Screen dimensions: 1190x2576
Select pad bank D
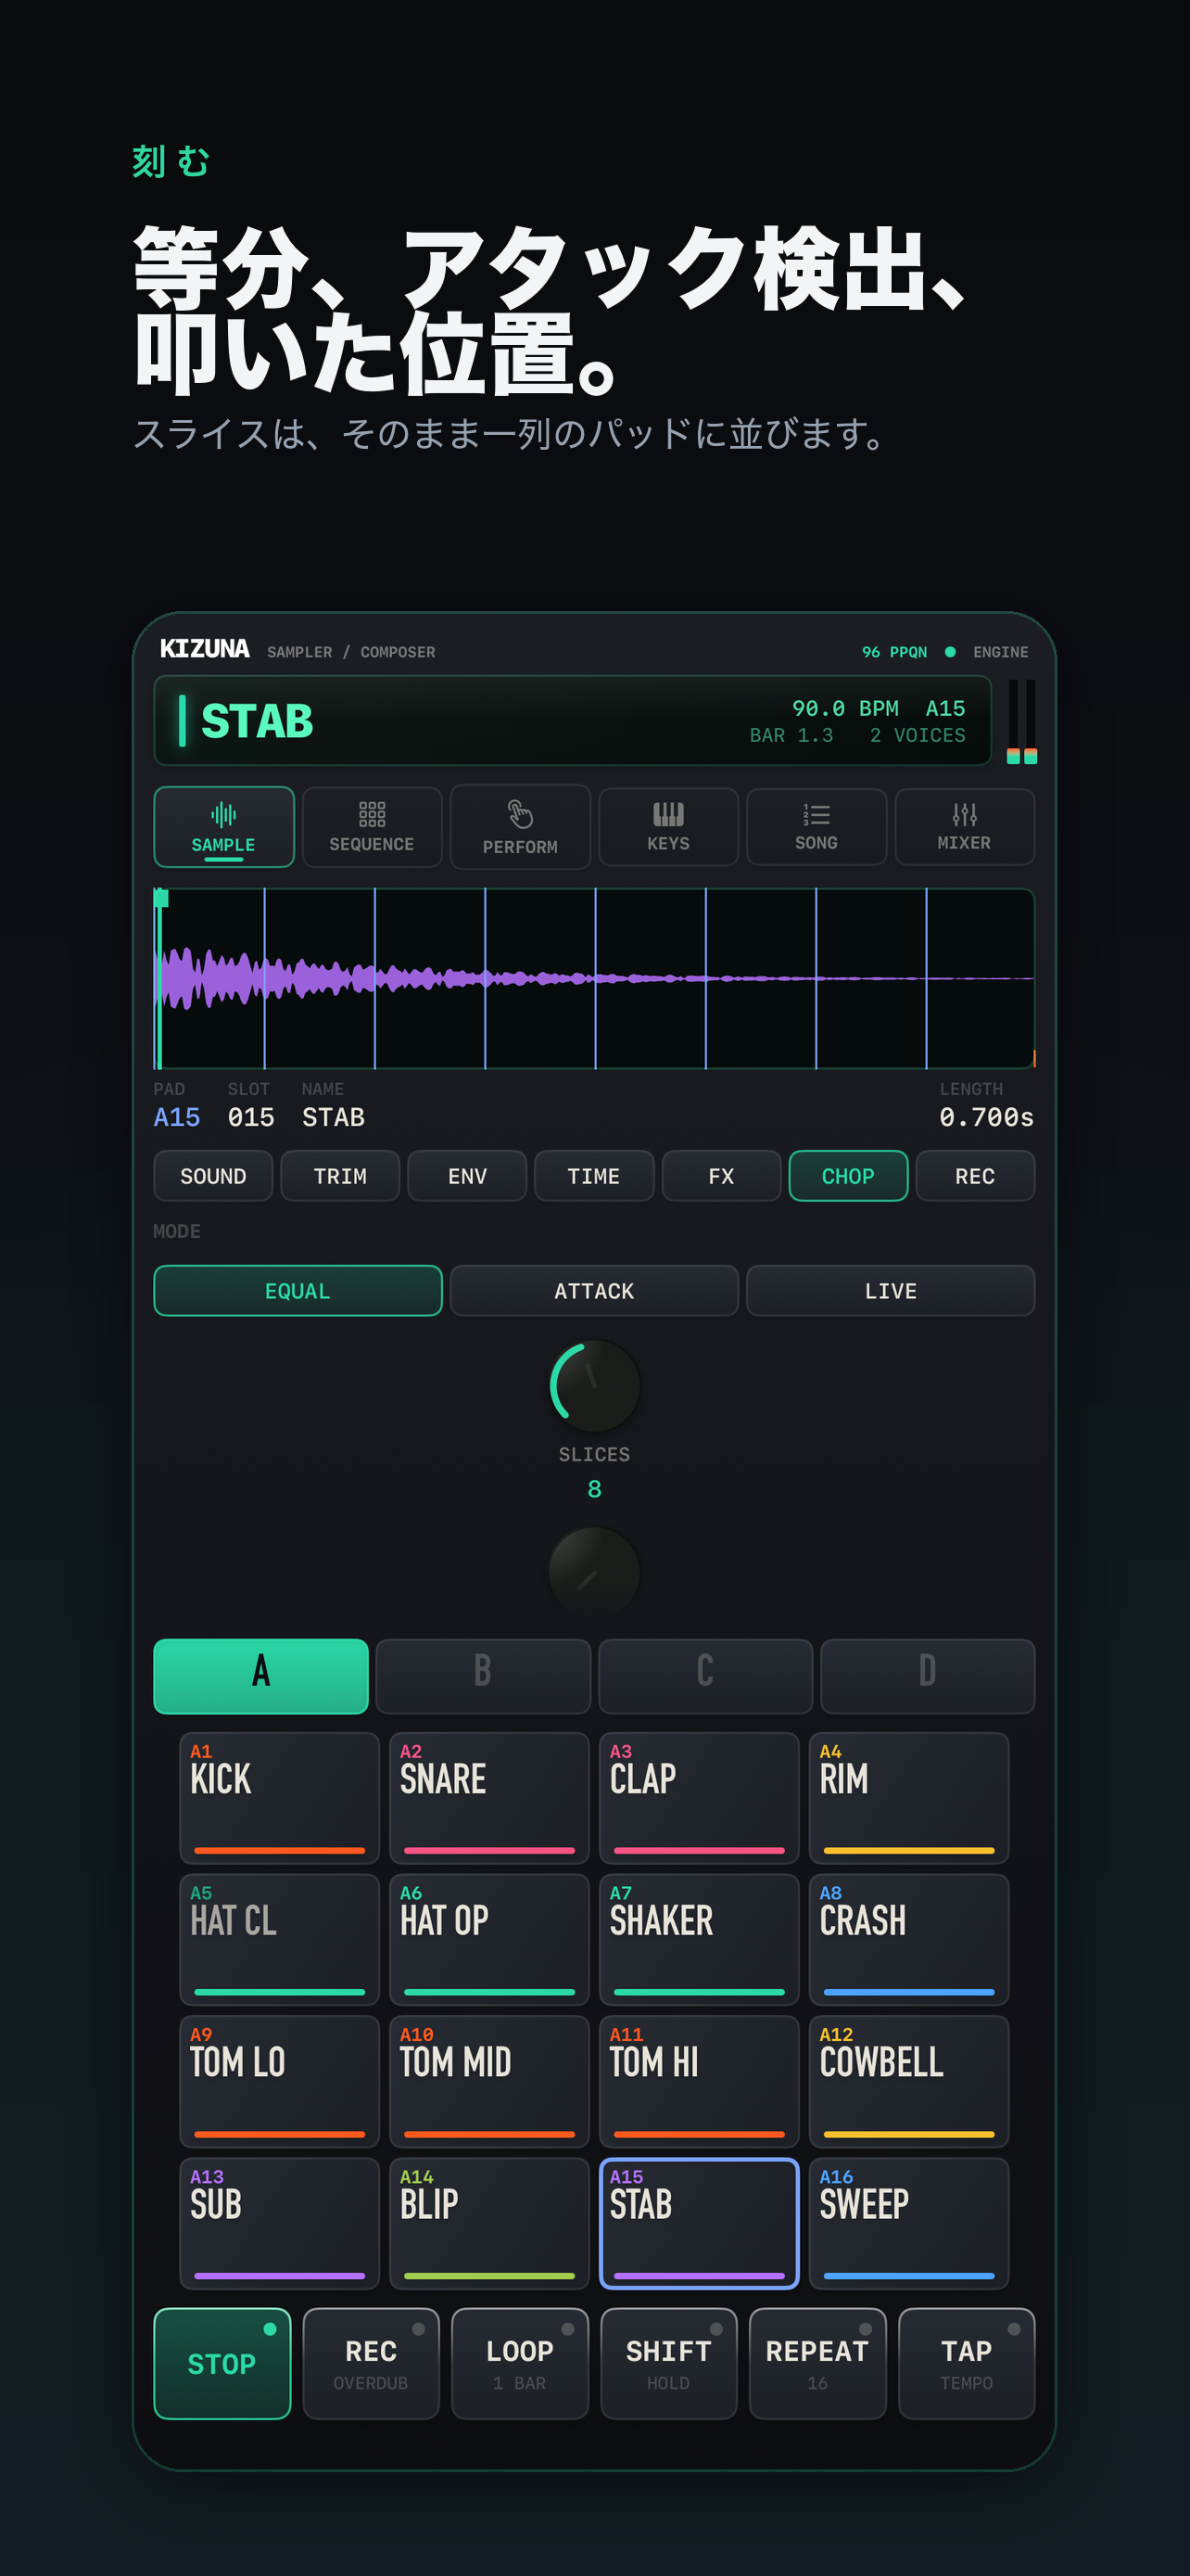click(x=927, y=1676)
